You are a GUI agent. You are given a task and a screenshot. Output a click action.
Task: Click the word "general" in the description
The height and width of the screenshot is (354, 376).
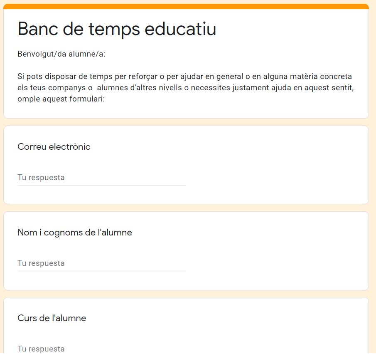coord(227,77)
